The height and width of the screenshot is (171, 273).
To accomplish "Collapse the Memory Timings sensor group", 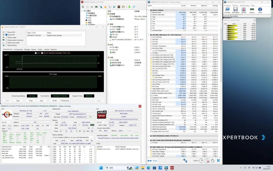I will pos(149,10).
